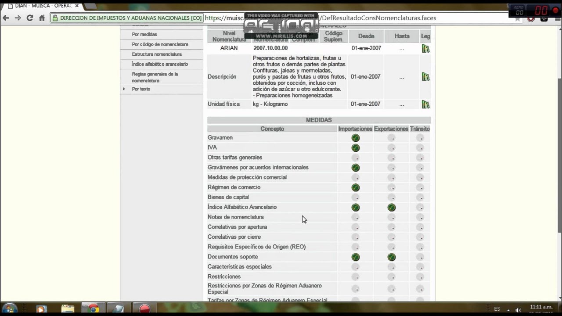Click Requisitos Específicos de Origen (REO) label
Screen dimensions: 562x316
[x=256, y=247]
